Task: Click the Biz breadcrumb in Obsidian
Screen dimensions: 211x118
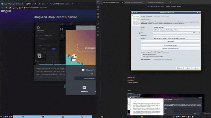Action: click(x=148, y=6)
